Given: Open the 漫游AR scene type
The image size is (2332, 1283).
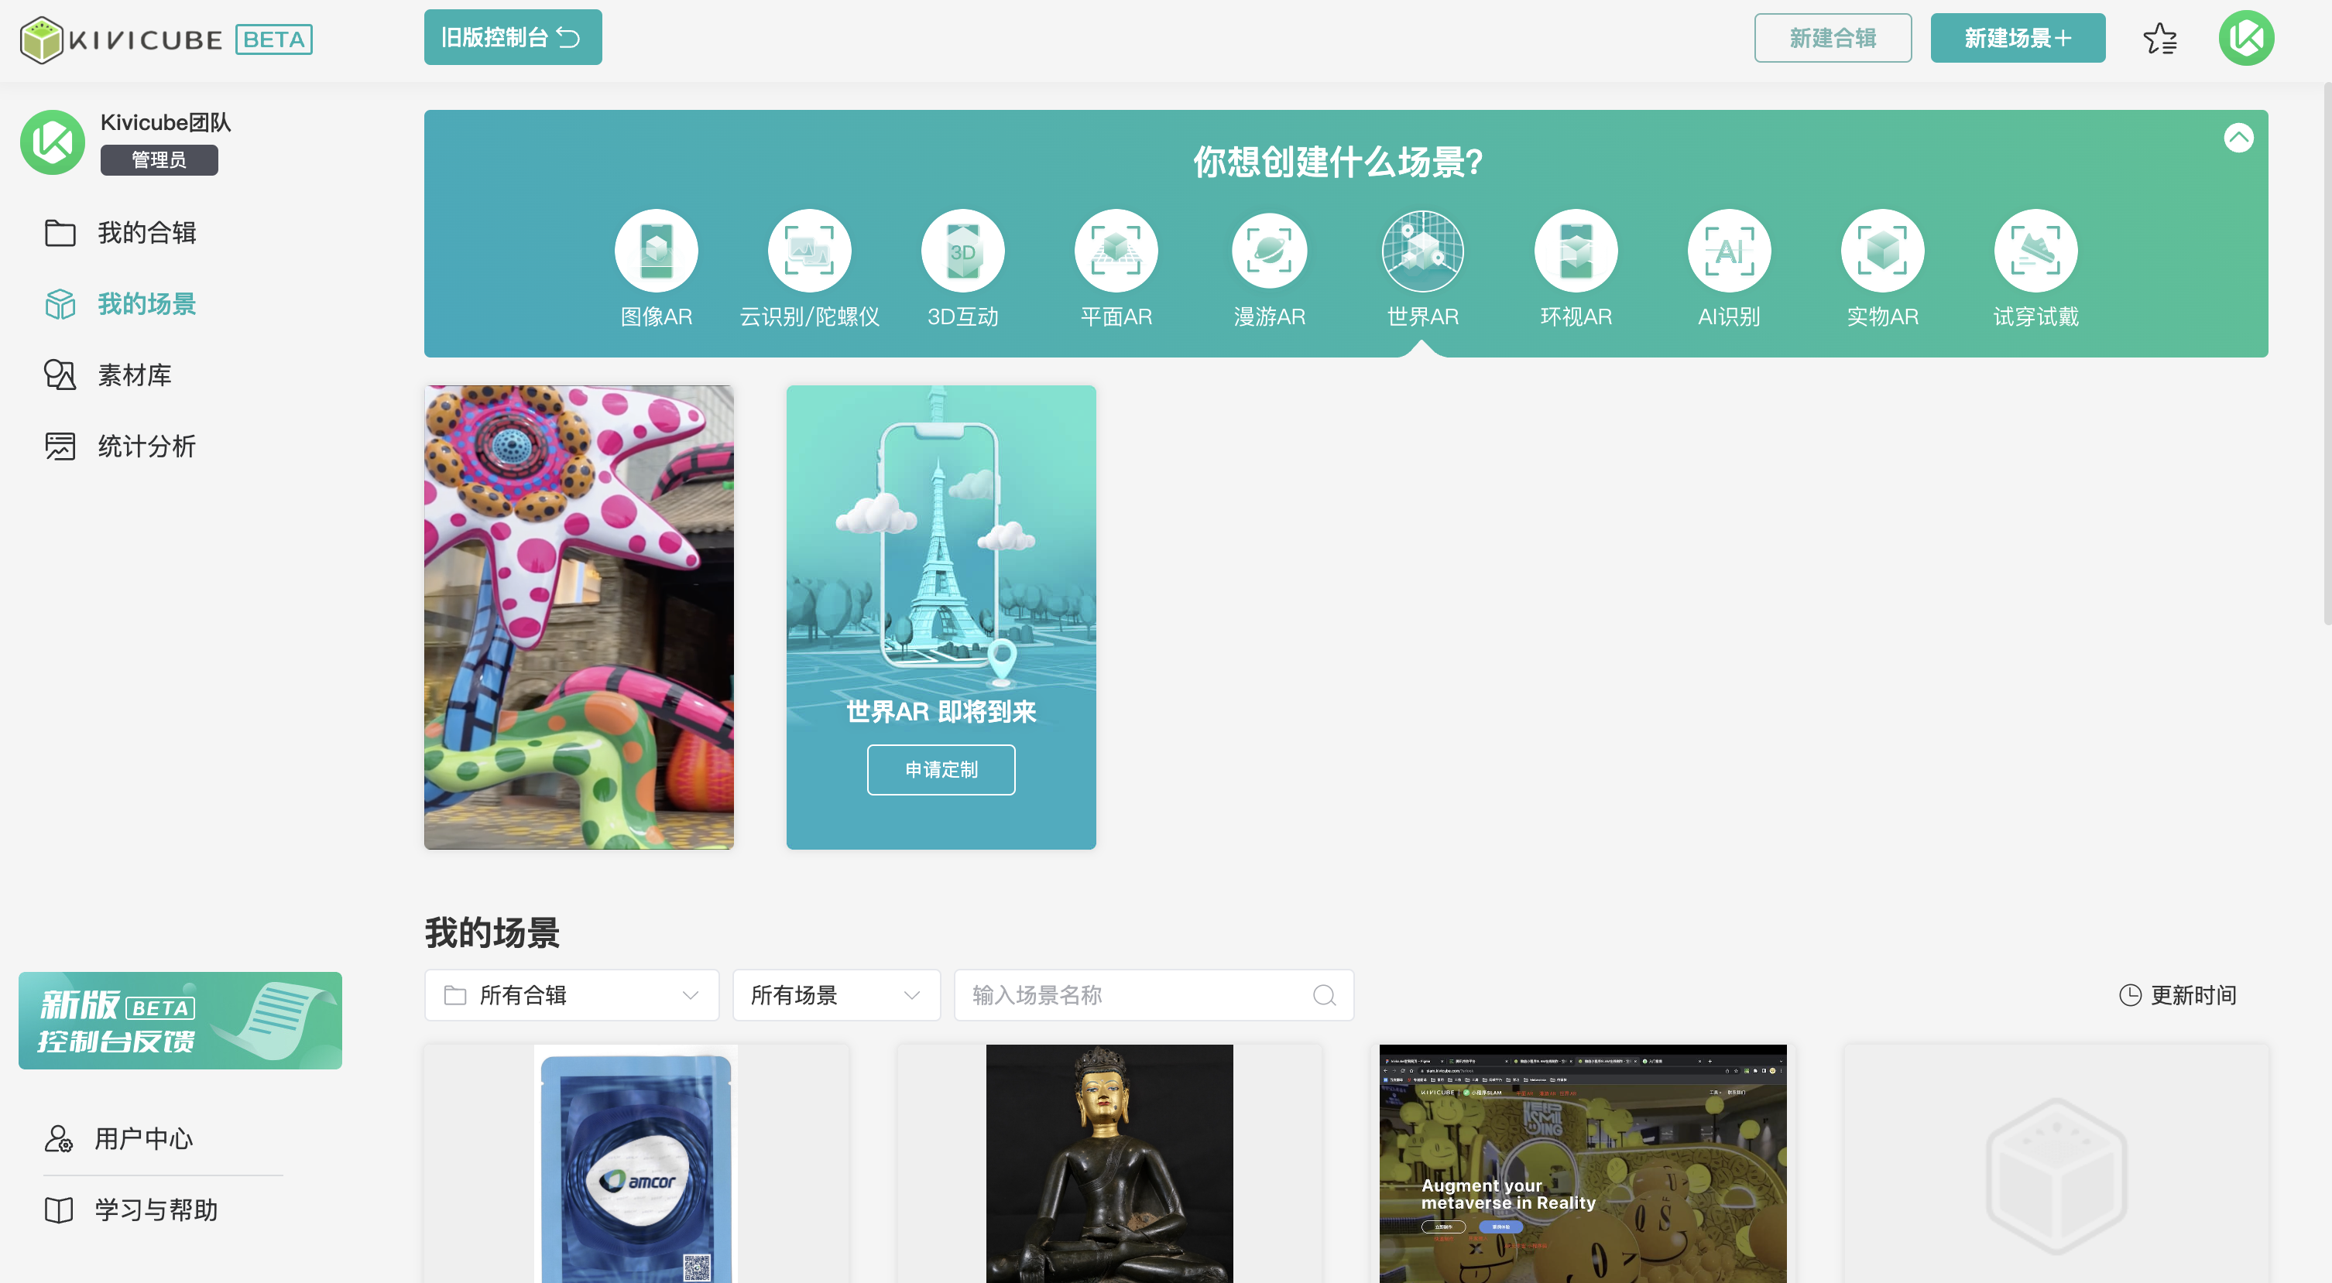Looking at the screenshot, I should tap(1268, 251).
